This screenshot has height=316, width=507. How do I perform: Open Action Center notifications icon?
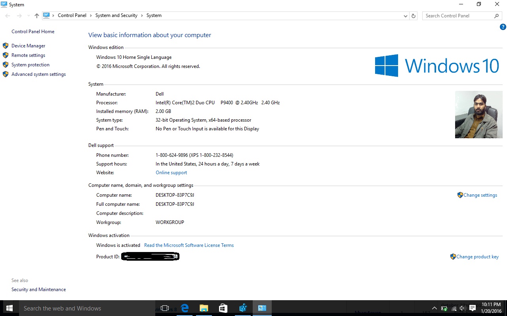[472, 308]
